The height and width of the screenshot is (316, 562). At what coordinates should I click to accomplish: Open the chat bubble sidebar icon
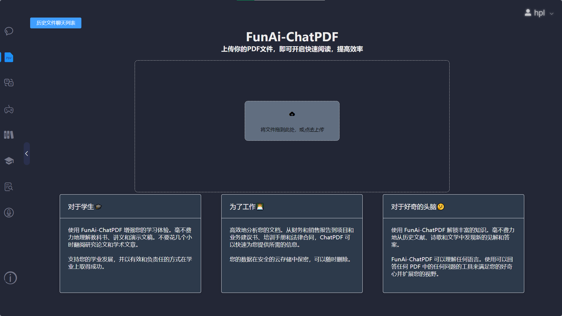(9, 31)
